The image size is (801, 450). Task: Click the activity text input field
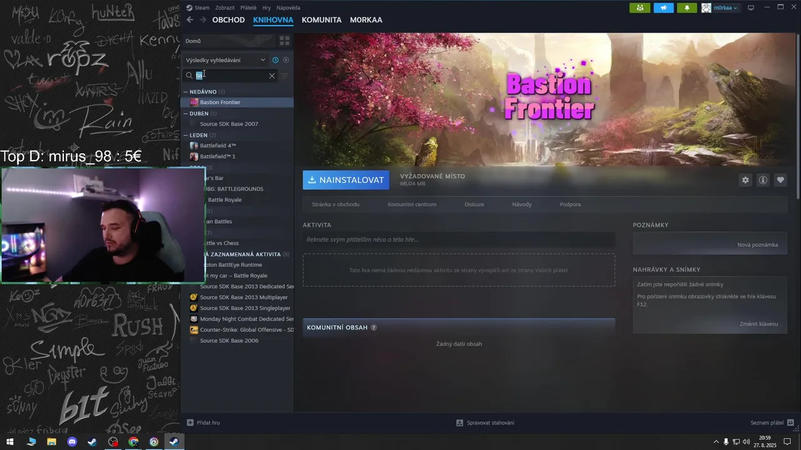(459, 239)
